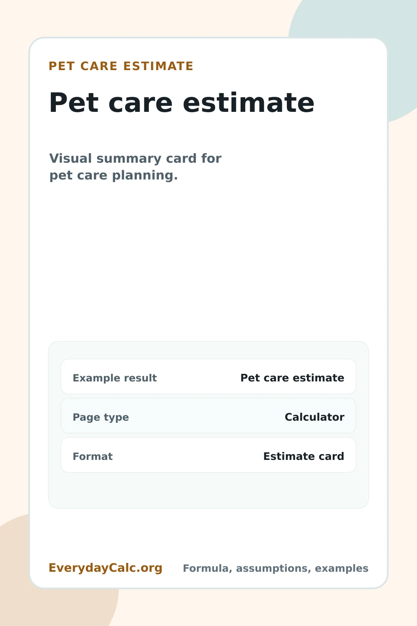Click the Format label text
417x626 pixels.
[x=93, y=456]
